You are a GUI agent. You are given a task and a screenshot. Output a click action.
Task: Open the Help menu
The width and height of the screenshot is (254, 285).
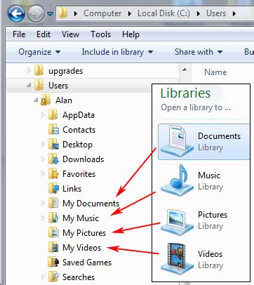[131, 34]
